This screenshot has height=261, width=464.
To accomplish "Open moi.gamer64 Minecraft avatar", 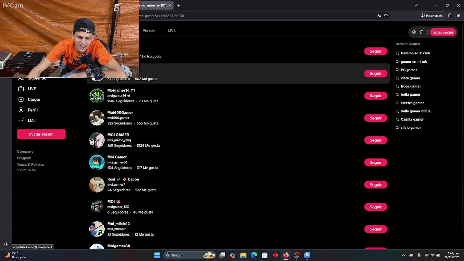I will click(97, 162).
